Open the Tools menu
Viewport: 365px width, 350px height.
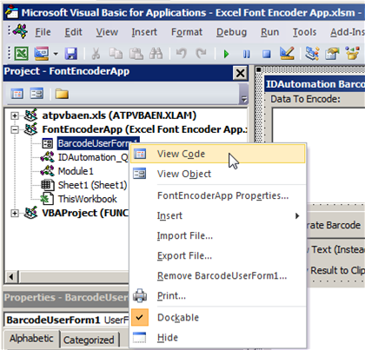coord(304,32)
